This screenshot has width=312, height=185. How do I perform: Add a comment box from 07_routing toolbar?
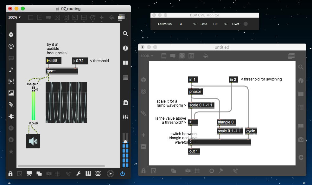click(48, 17)
